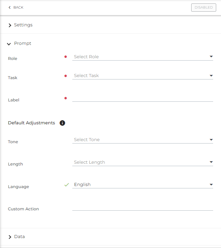Go back using the BACK link

click(x=18, y=8)
